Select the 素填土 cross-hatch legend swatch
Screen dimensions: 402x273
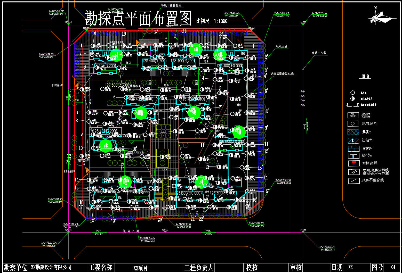(353, 132)
